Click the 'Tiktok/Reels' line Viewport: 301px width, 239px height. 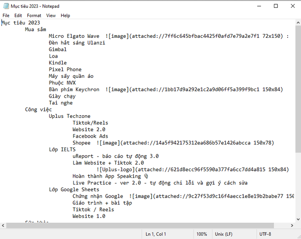pos(90,123)
